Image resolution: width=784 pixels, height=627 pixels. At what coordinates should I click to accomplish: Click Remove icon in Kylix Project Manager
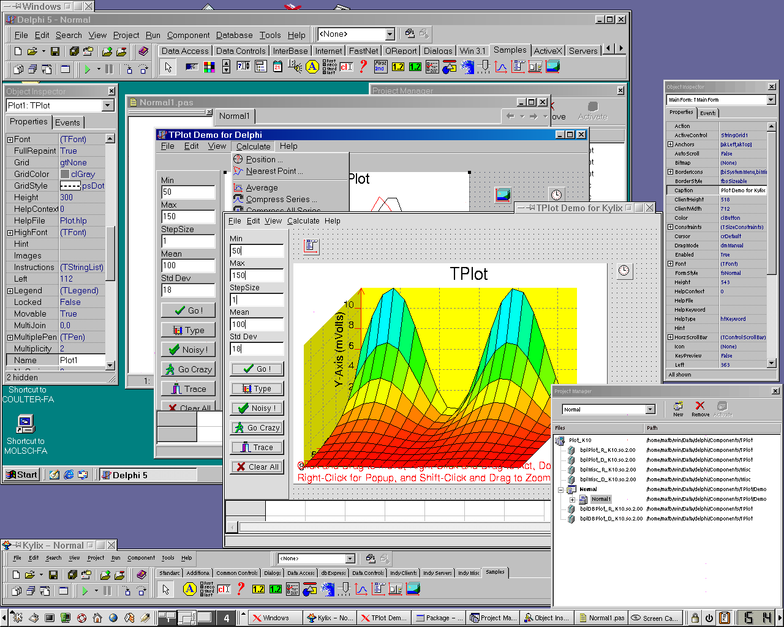click(x=700, y=406)
